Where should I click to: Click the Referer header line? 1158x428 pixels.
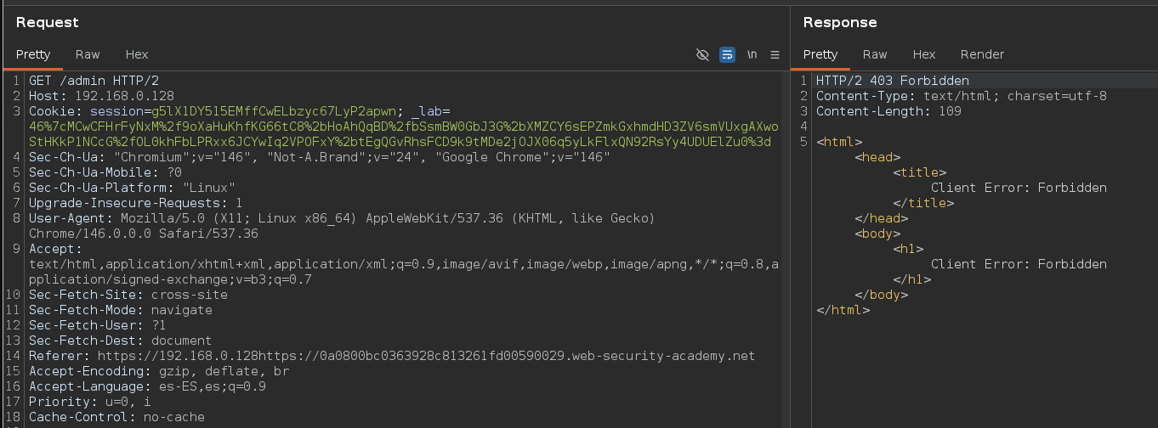(x=391, y=356)
